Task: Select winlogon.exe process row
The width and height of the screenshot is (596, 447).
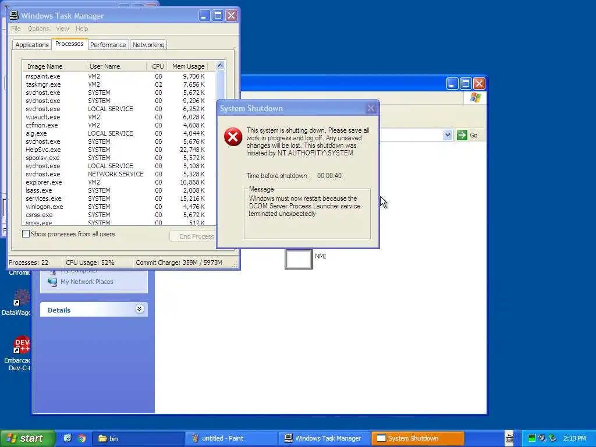Action: tap(119, 207)
